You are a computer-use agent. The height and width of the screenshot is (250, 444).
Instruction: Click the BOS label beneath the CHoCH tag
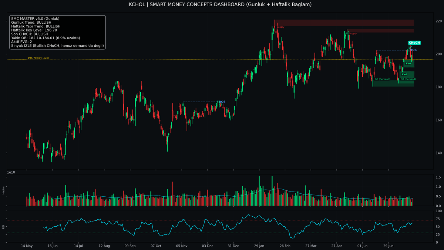(x=414, y=50)
